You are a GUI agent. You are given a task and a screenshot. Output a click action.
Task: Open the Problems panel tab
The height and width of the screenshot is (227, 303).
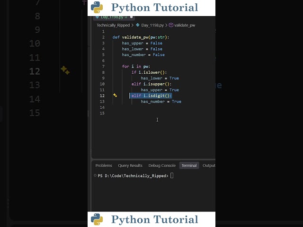click(x=104, y=166)
